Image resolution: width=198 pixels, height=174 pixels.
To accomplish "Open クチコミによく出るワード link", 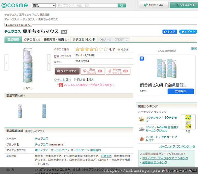I will coord(89,85).
